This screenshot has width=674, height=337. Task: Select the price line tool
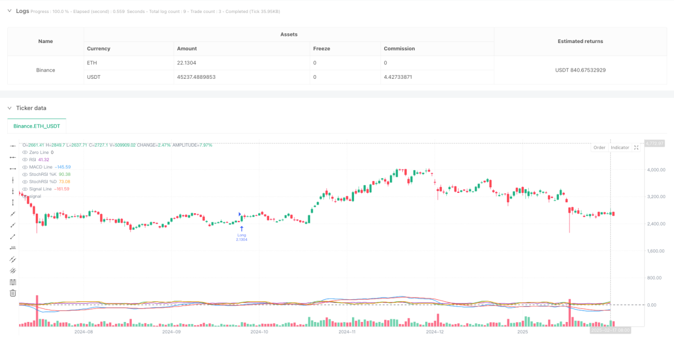click(x=13, y=248)
